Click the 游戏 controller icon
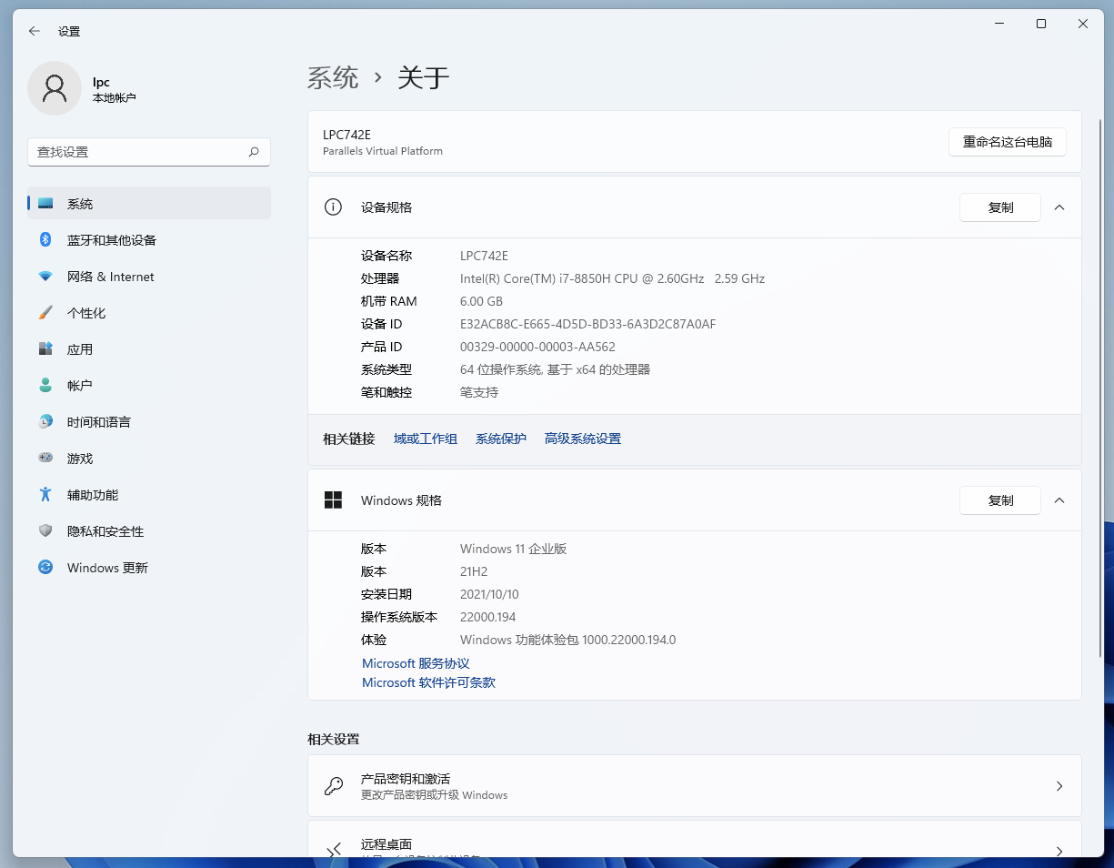This screenshot has width=1114, height=868. tap(45, 459)
